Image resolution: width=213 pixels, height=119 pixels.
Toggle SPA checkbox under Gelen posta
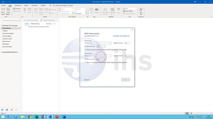click(x=85, y=50)
